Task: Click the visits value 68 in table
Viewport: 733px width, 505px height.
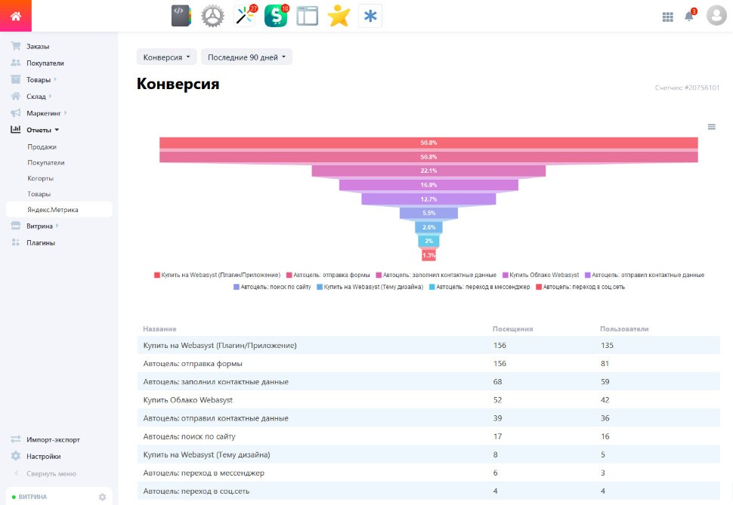Action: 497,382
